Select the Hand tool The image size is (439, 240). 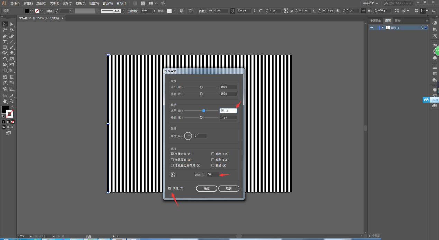[x=5, y=101]
